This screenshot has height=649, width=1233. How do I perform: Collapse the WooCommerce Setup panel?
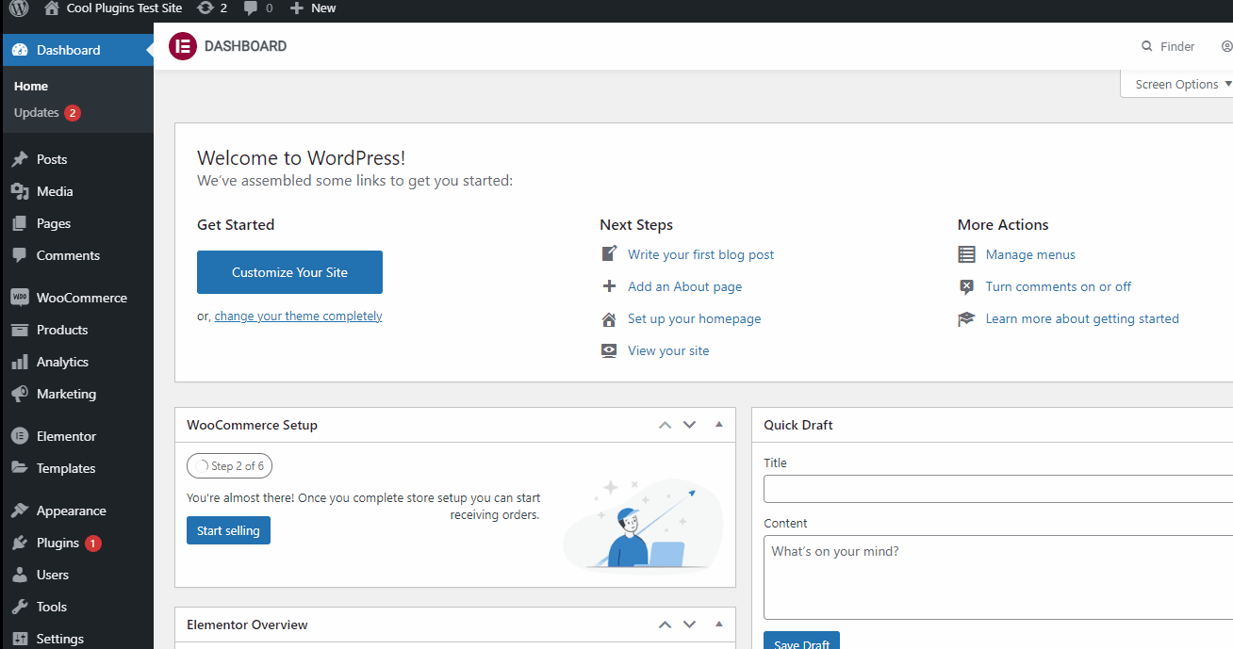click(719, 425)
